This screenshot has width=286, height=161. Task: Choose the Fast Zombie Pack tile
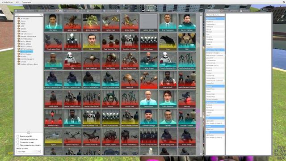click(130, 61)
